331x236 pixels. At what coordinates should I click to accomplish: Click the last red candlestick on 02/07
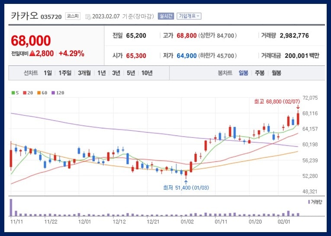298,119
